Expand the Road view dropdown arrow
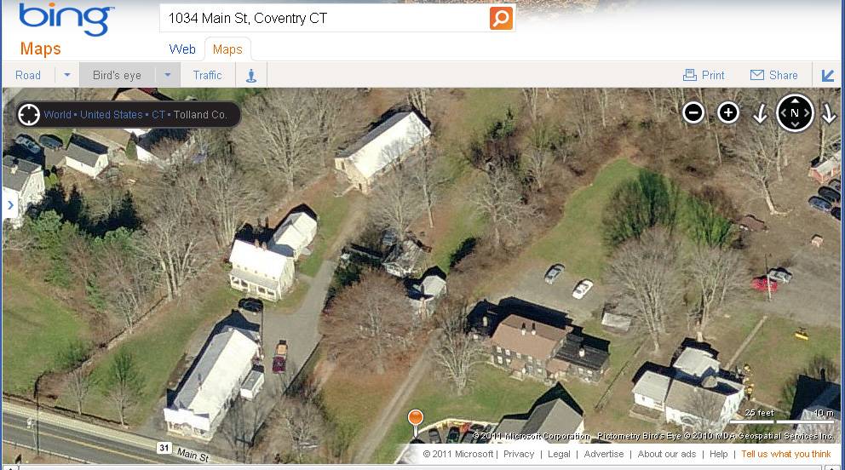 point(66,75)
